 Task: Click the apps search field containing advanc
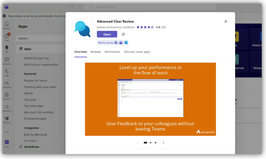41,38
